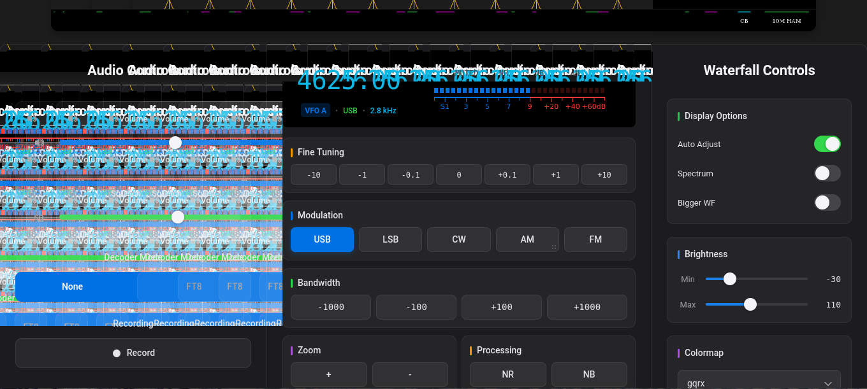Switch modulation to CW
The height and width of the screenshot is (389, 867).
(458, 239)
